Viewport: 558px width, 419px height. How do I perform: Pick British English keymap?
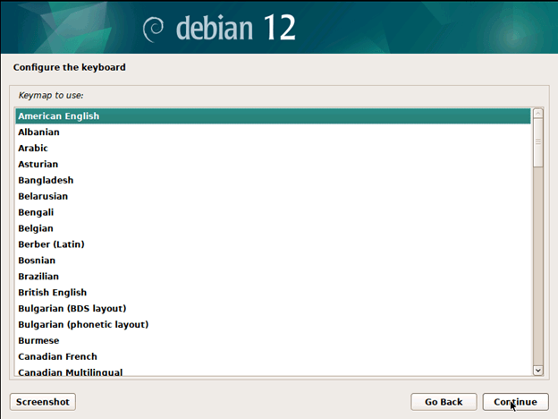click(x=273, y=293)
